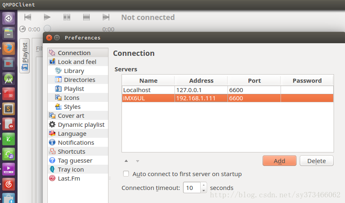Select the iMX6UL server name cell
Image resolution: width=345 pixels, height=203 pixels.
tap(148, 98)
